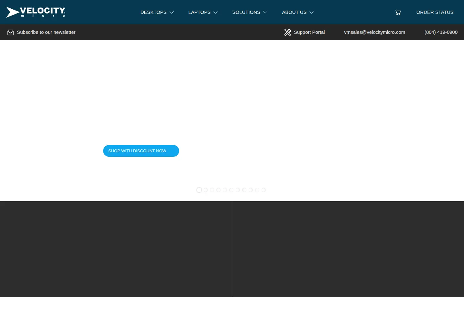
Task: Click the Velocity Micro logo
Action: point(36,12)
